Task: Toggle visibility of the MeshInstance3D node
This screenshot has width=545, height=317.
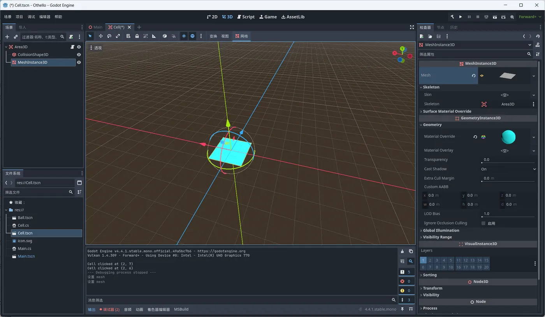Action: coord(79,63)
